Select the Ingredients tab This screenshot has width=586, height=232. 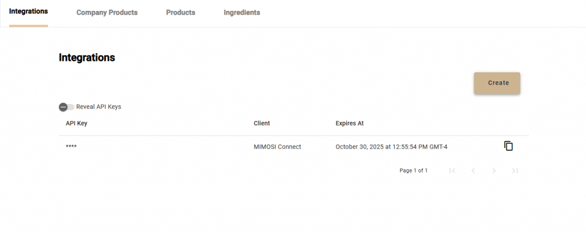(241, 13)
